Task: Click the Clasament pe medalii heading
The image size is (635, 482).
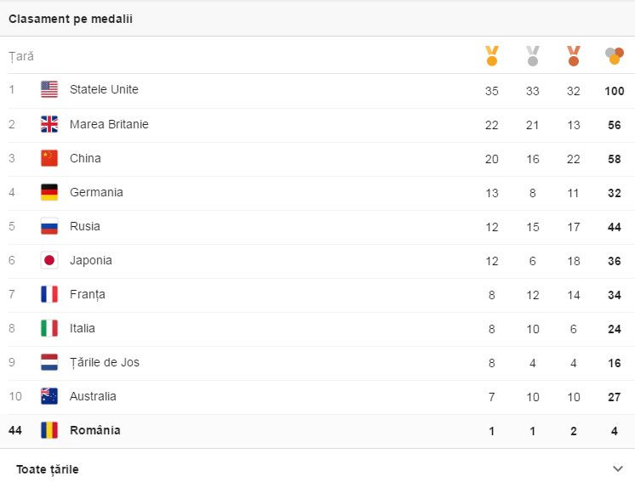Action: click(71, 19)
